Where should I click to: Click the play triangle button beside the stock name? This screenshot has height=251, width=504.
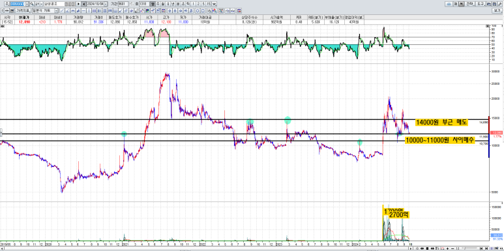point(78,4)
